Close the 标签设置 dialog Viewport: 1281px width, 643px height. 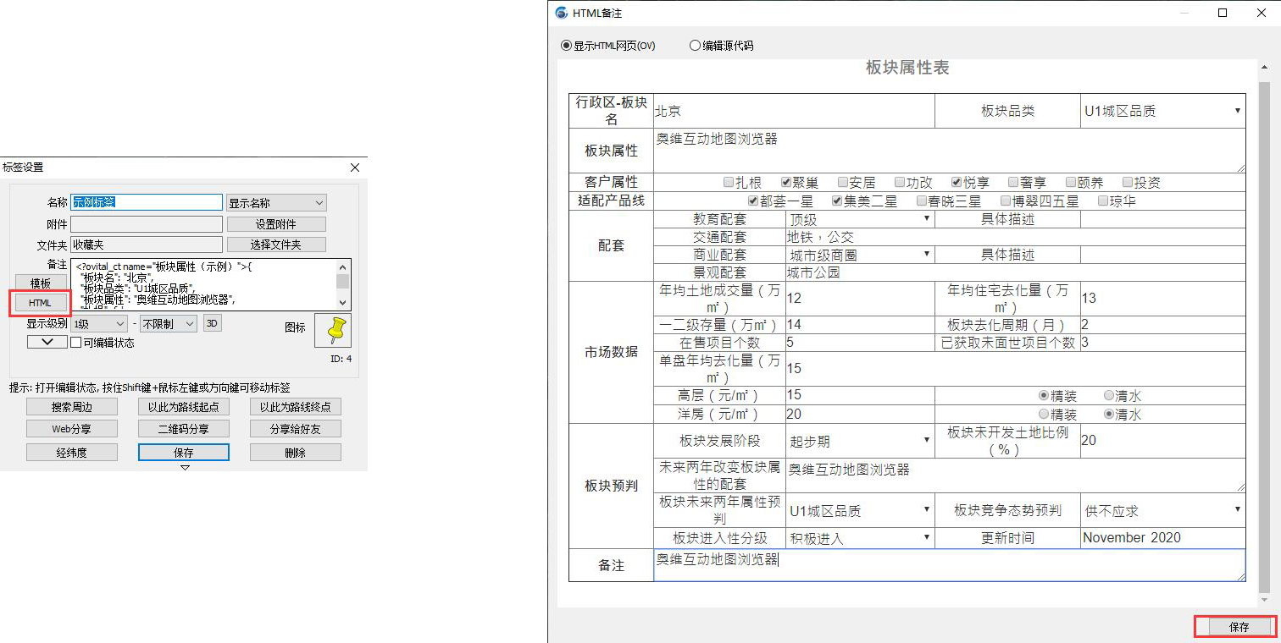pyautogui.click(x=355, y=168)
